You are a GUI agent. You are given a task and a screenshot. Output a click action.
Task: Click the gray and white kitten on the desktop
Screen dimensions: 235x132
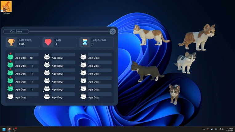[x=185, y=62]
